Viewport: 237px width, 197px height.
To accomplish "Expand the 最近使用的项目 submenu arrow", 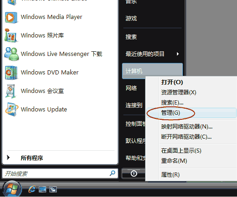I will point(178,54).
